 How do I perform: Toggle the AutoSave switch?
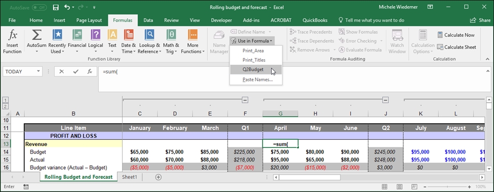point(39,7)
